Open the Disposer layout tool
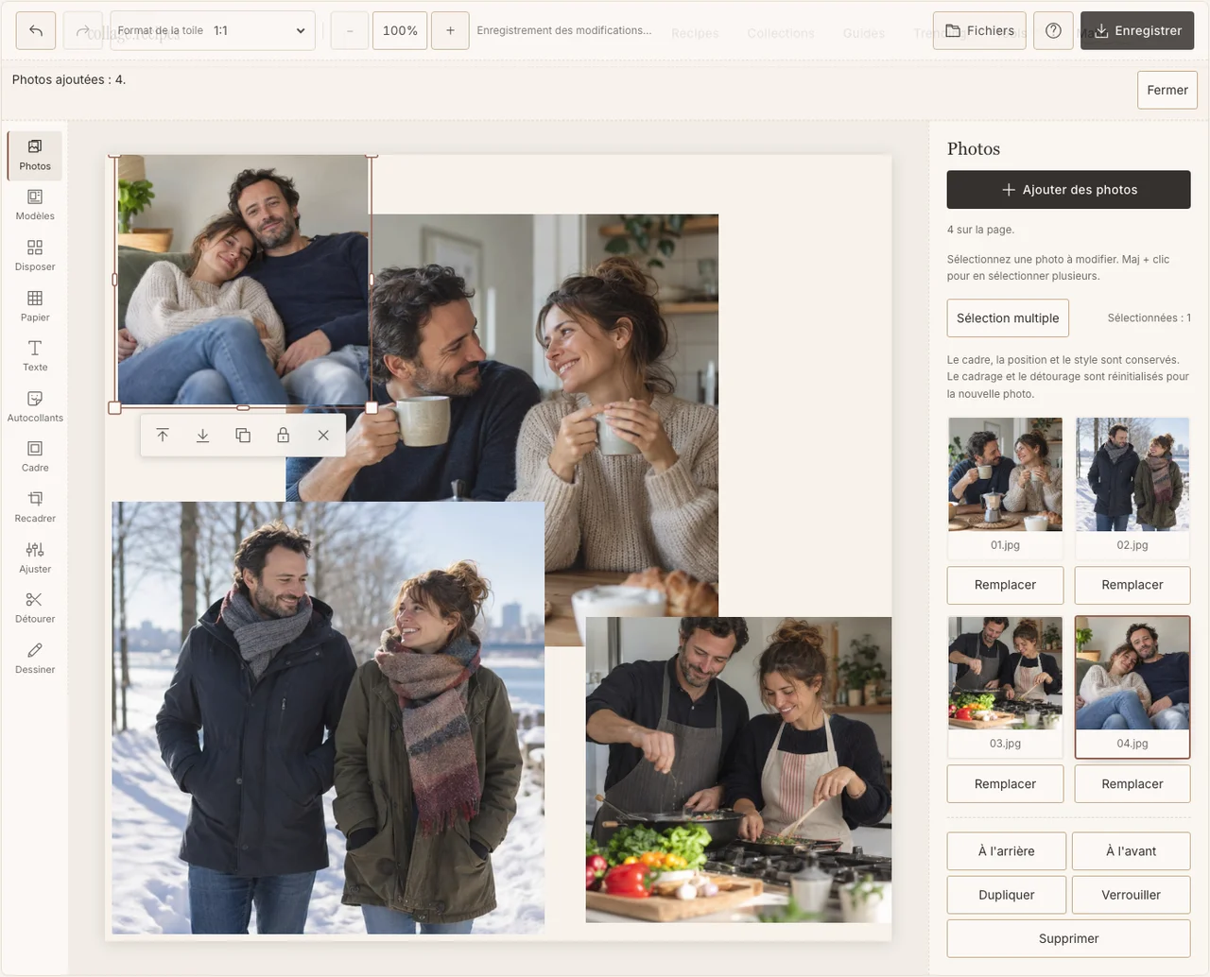The image size is (1210, 977). (x=35, y=256)
